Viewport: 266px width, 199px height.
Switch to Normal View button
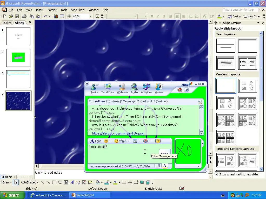click(x=2, y=177)
